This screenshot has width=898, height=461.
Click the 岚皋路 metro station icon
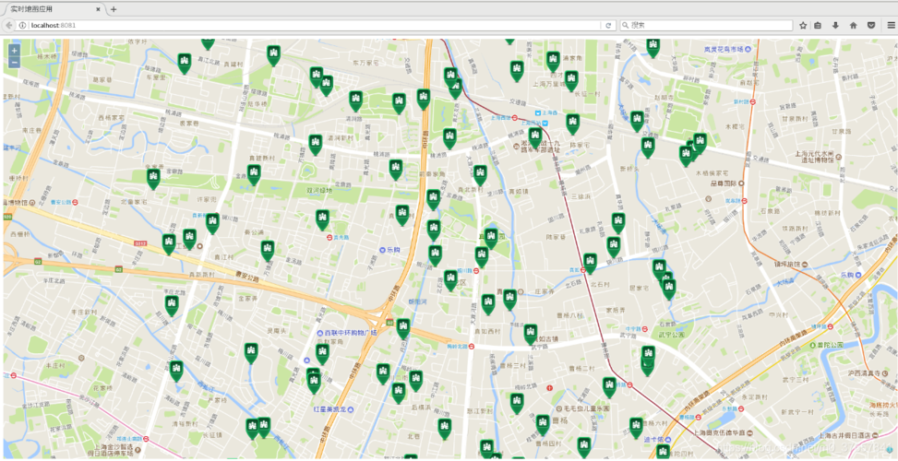pyautogui.click(x=744, y=201)
